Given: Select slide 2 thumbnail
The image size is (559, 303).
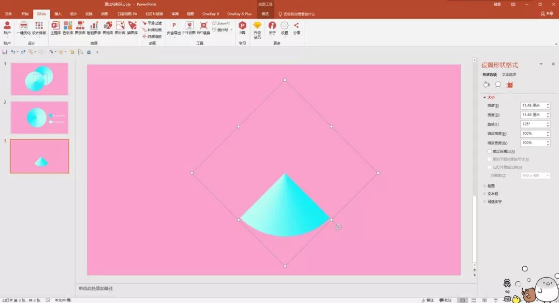Looking at the screenshot, I should [39, 118].
